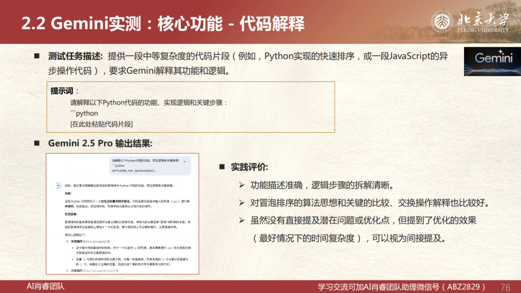Select '请解释以下Python代码的功能、实现逻辑和关键步骤' line
Viewport: 521px width, 293px height.
click(149, 103)
